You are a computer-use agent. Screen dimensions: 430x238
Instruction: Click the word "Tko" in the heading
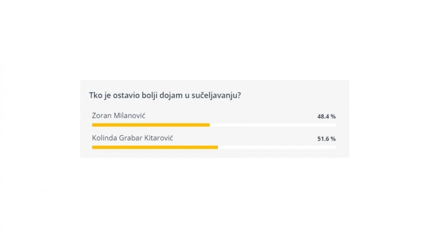pyautogui.click(x=95, y=95)
